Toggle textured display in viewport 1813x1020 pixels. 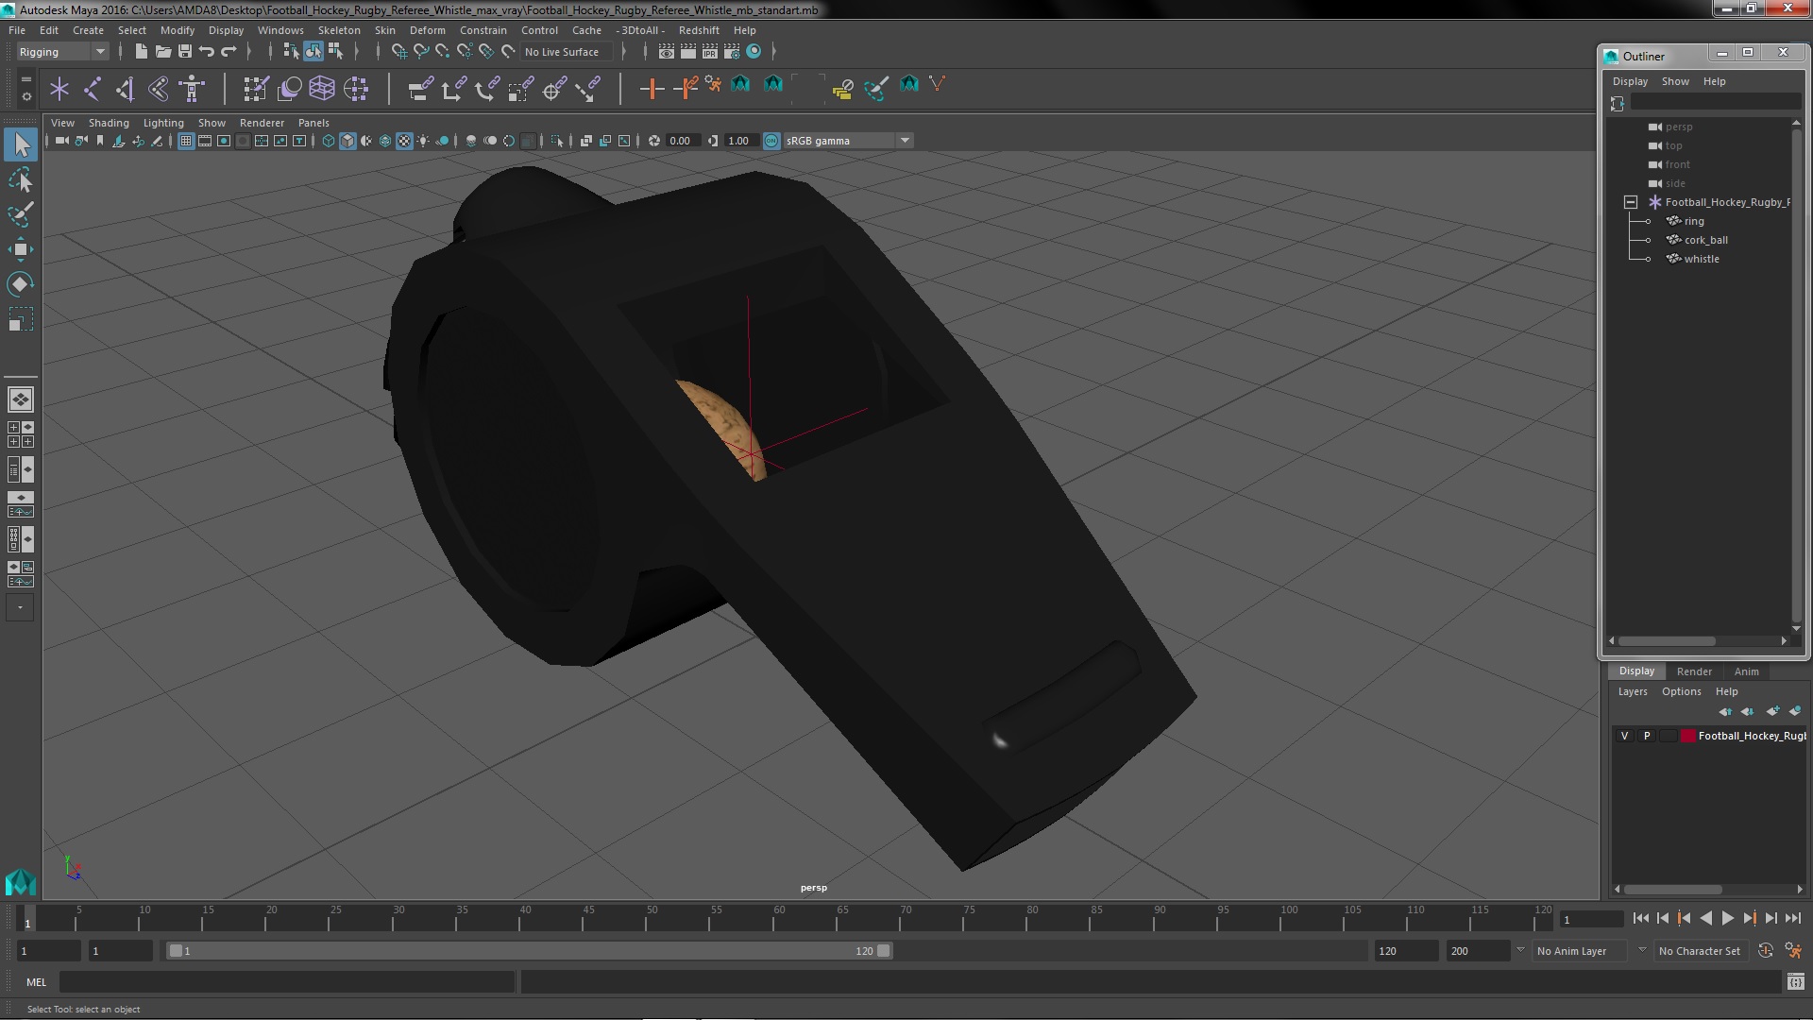click(x=404, y=141)
